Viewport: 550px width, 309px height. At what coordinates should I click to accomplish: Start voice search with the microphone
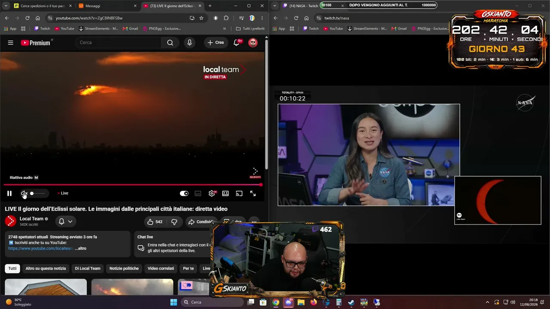(x=189, y=42)
